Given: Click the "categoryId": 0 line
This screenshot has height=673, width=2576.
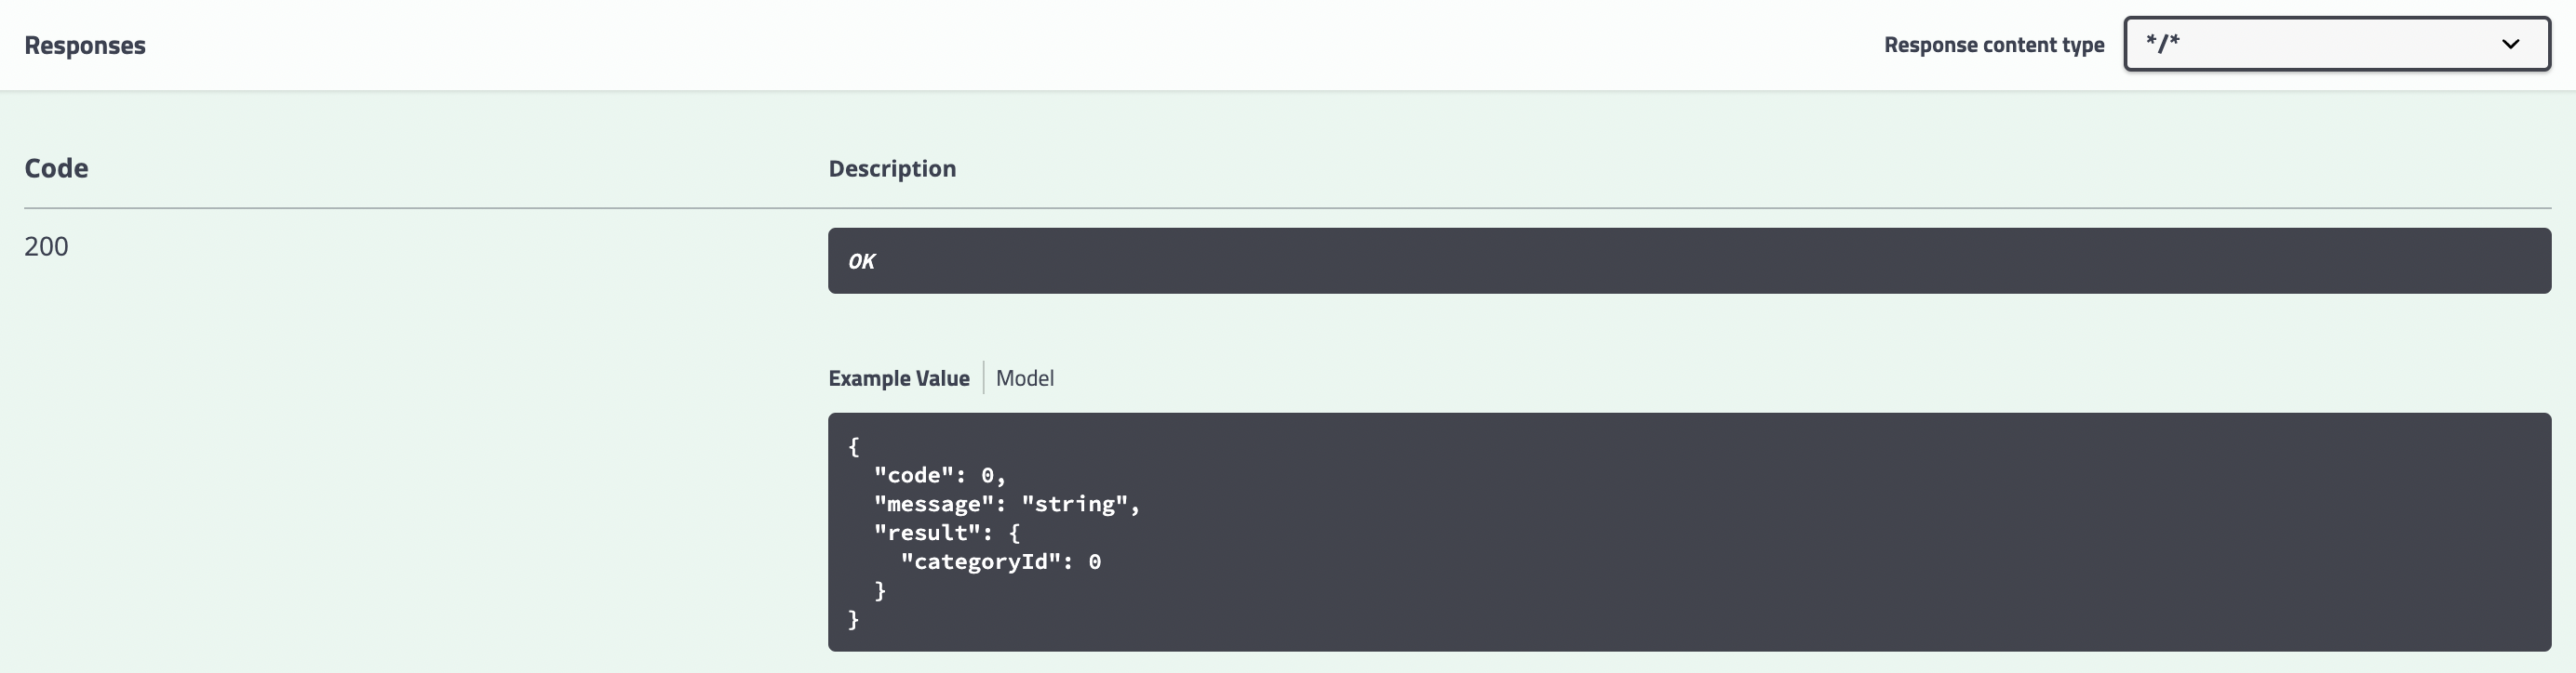Looking at the screenshot, I should (x=1001, y=562).
